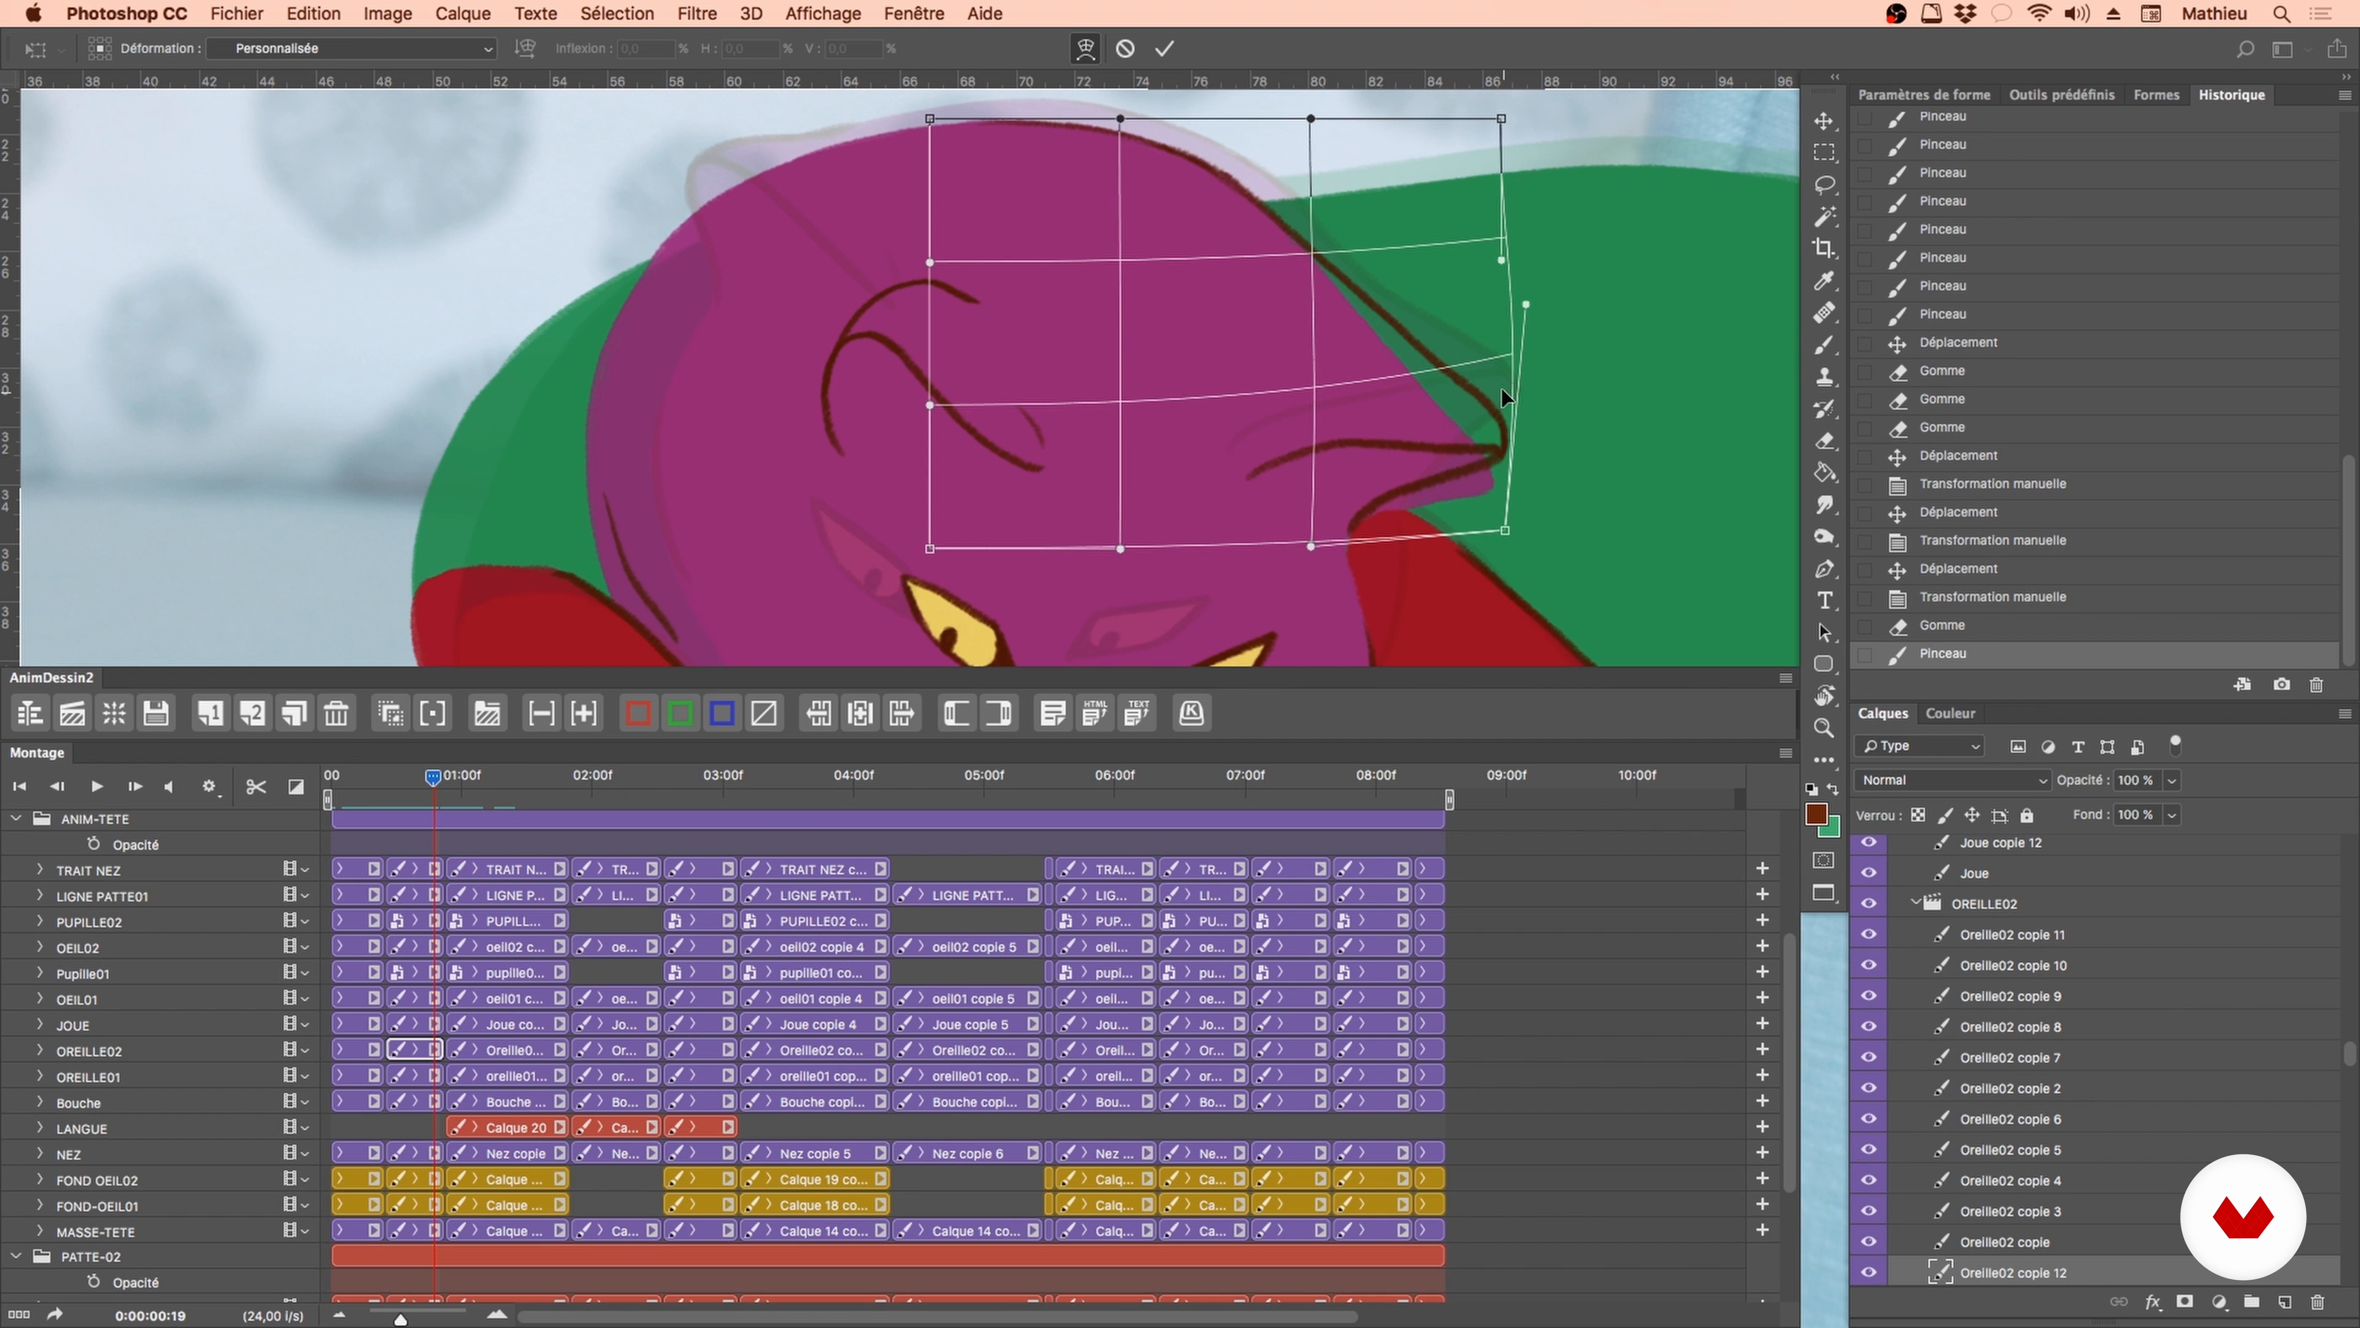Viewport: 2360px width, 1328px height.
Task: Cancel the warp transformation
Action: [1125, 49]
